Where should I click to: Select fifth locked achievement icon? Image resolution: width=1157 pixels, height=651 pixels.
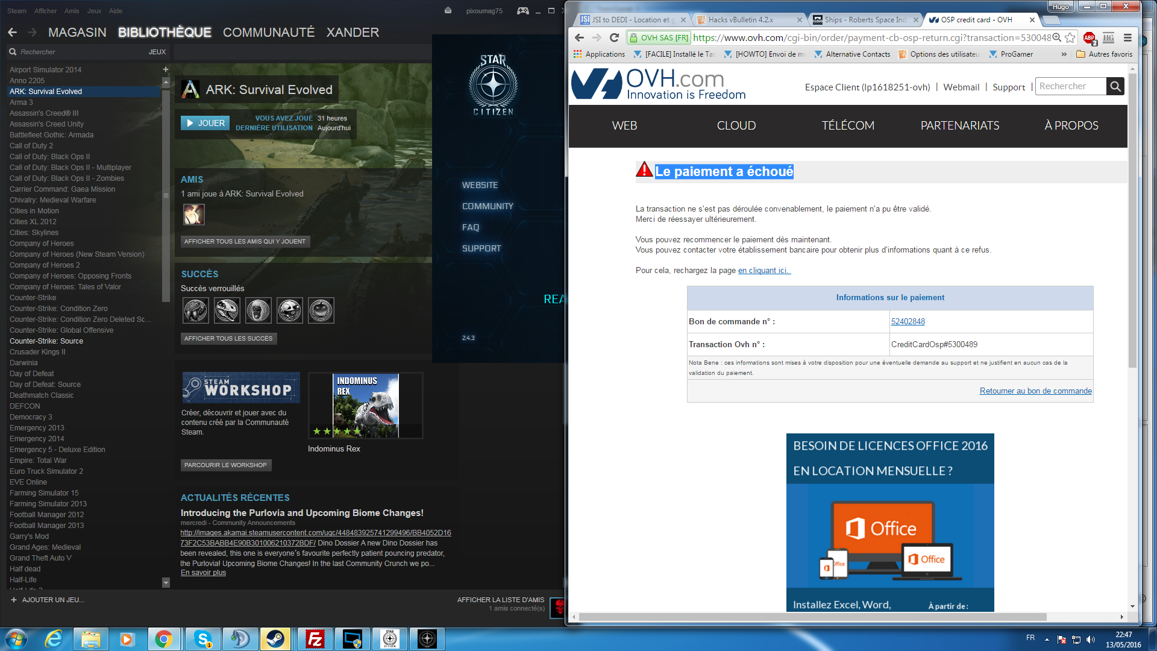(321, 310)
